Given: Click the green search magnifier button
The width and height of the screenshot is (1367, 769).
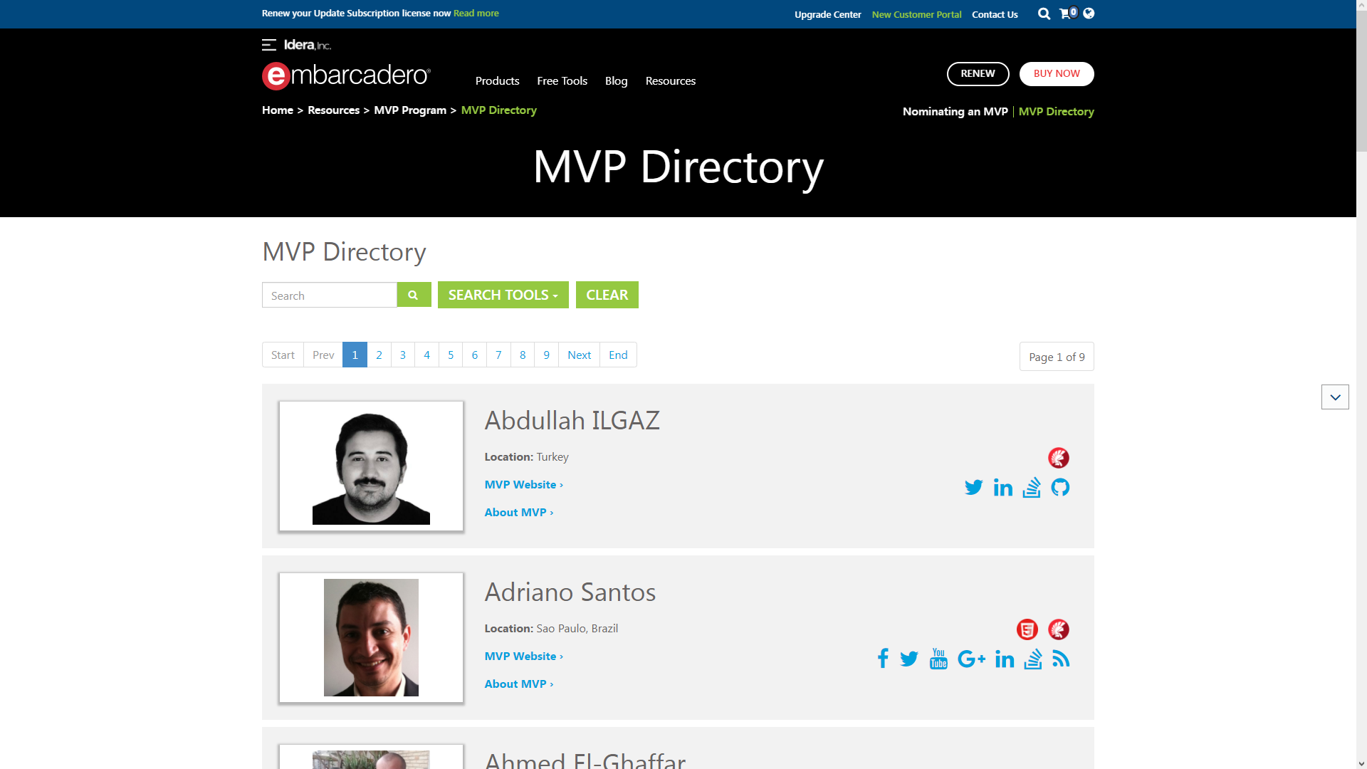Looking at the screenshot, I should click(x=414, y=295).
